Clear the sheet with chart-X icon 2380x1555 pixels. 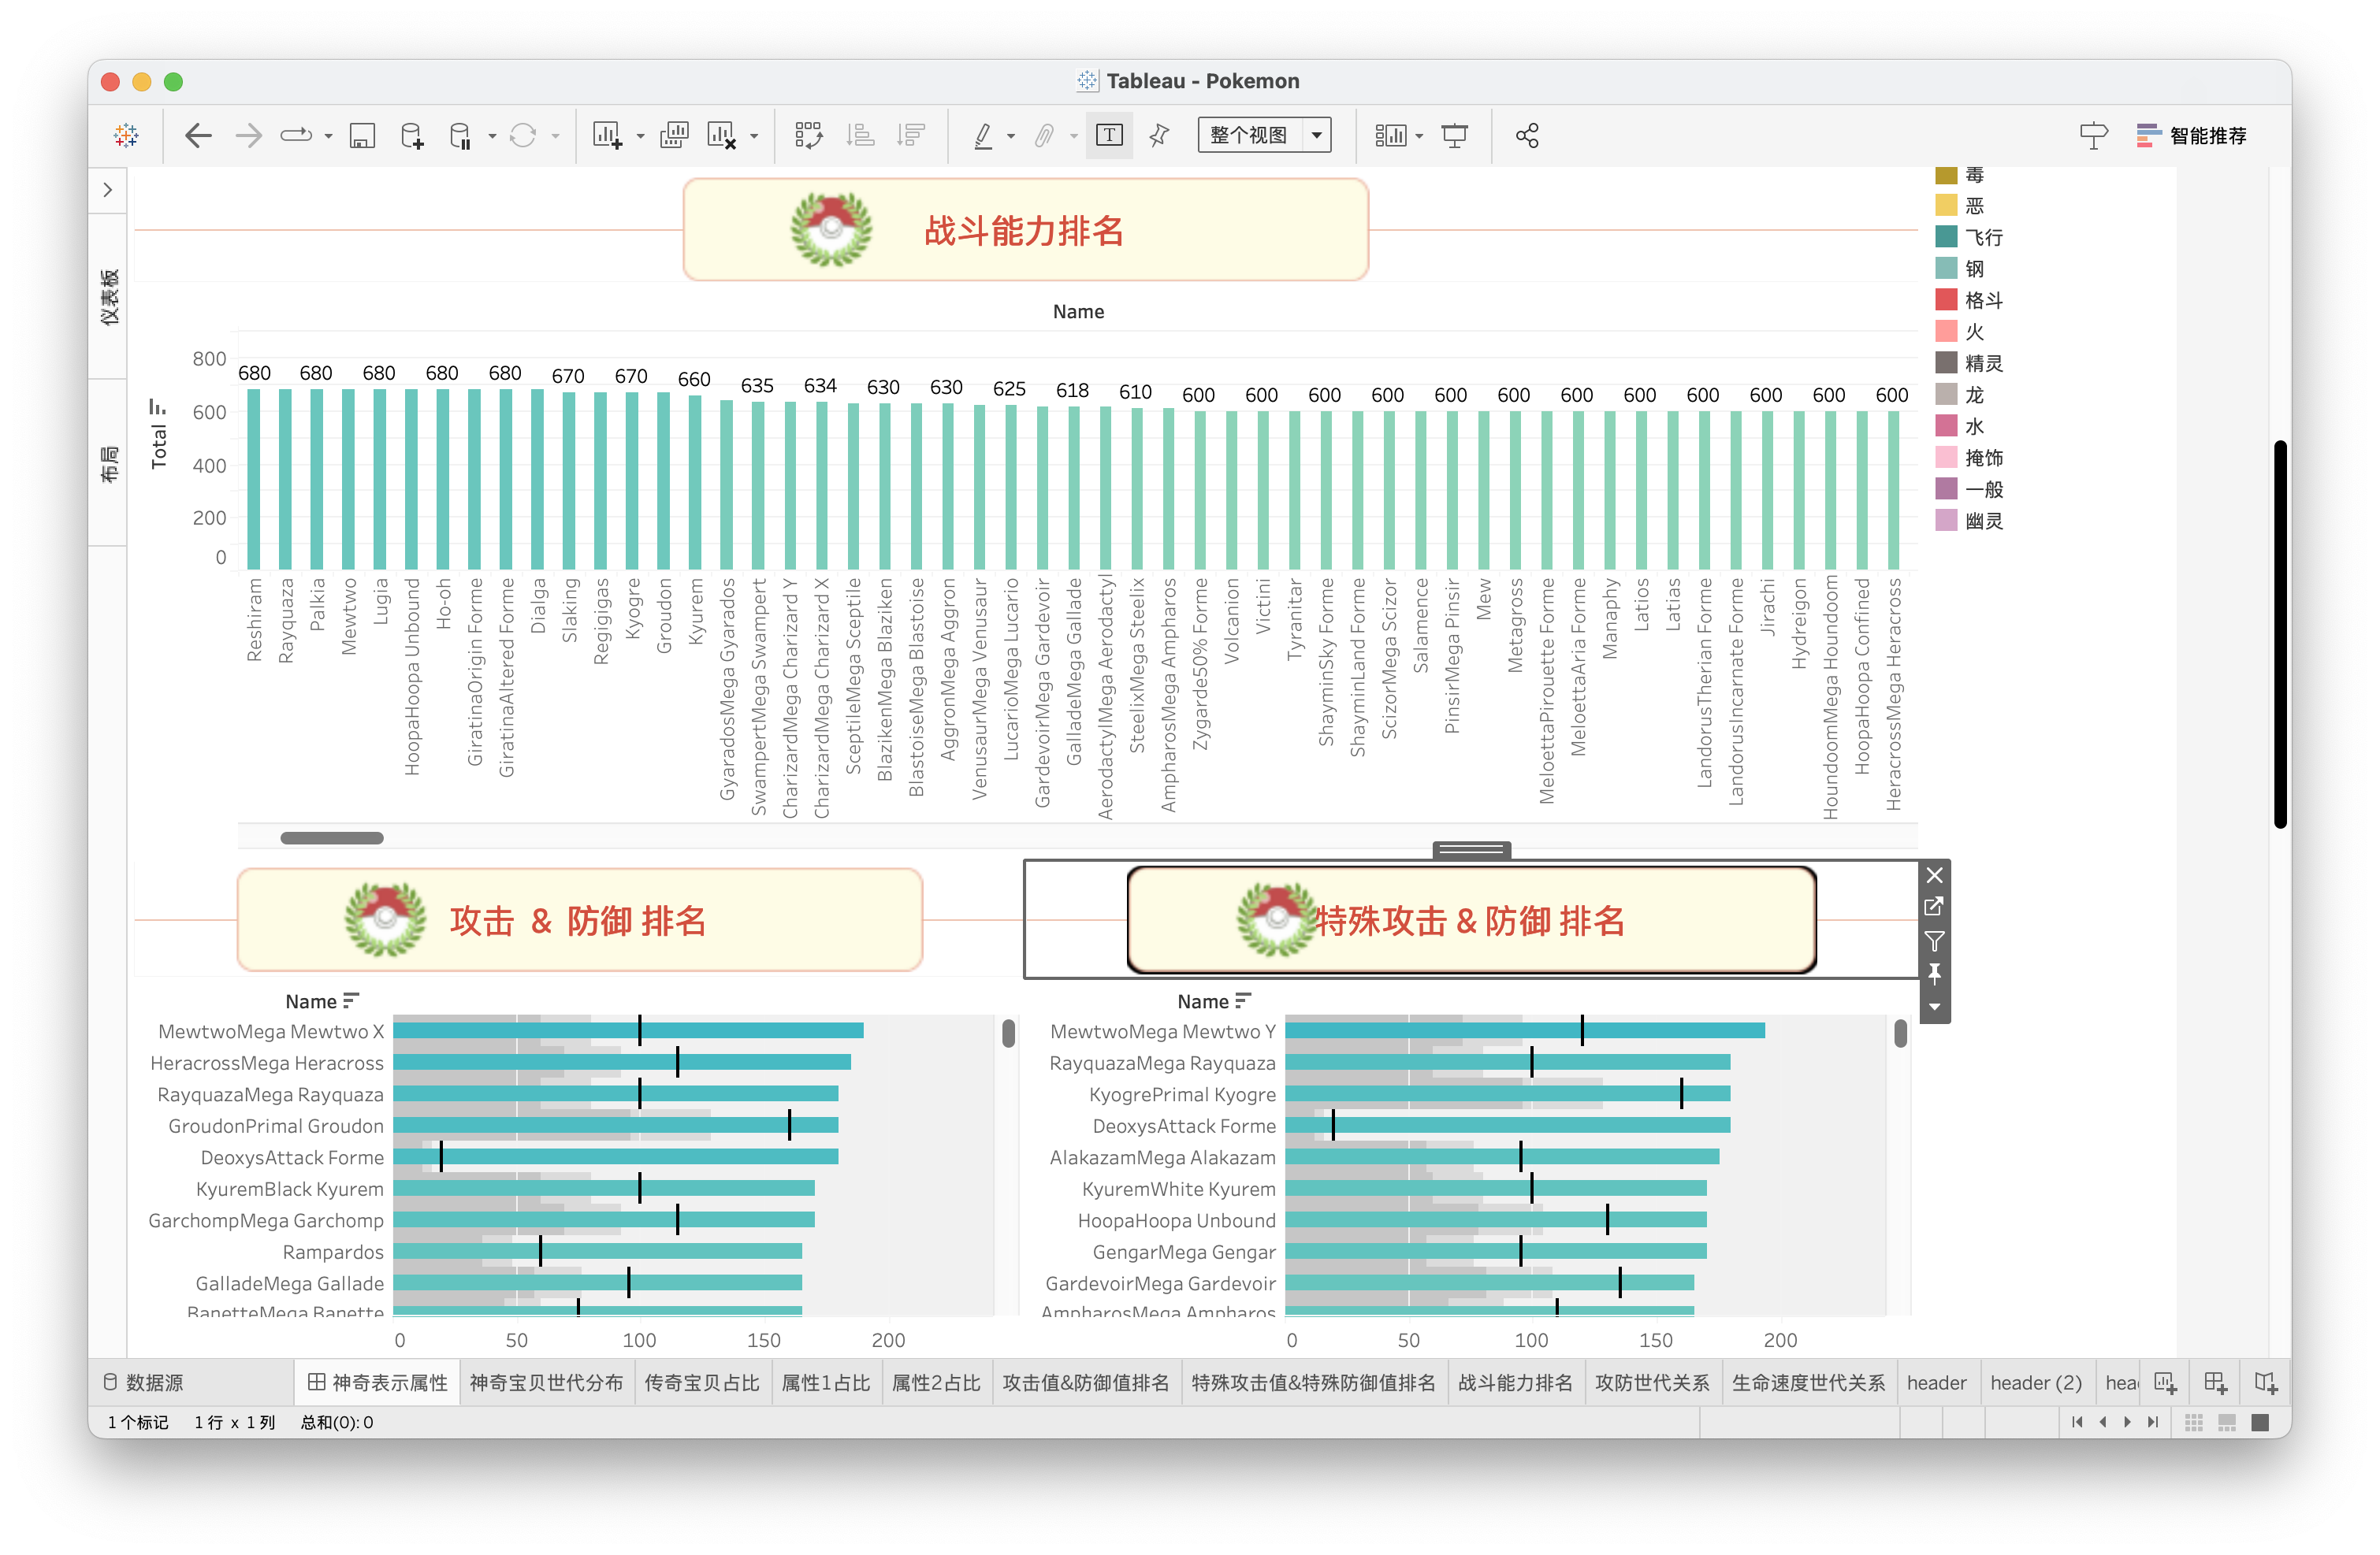pyautogui.click(x=722, y=135)
